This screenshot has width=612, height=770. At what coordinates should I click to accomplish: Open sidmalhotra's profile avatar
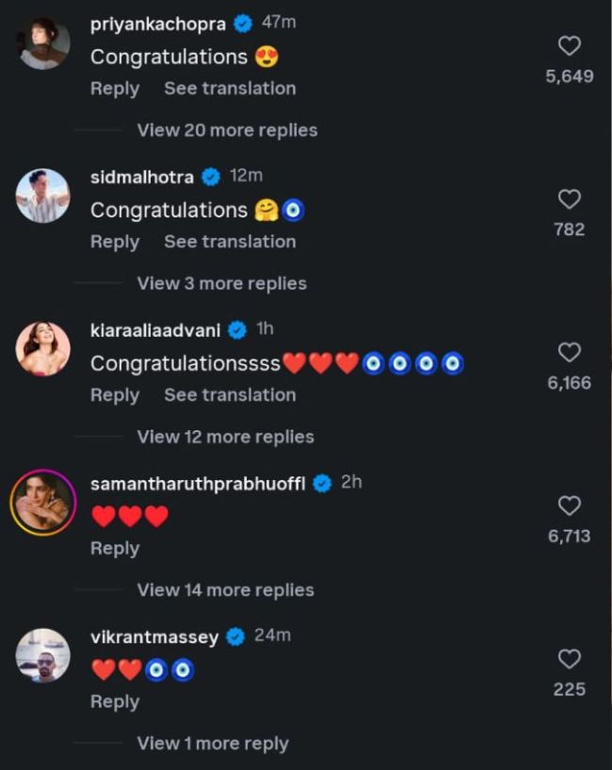tap(43, 196)
